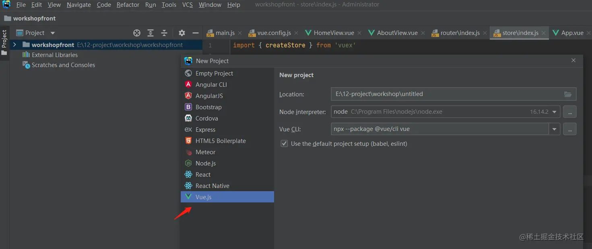
Task: Open the Edit menu
Action: coord(37,5)
